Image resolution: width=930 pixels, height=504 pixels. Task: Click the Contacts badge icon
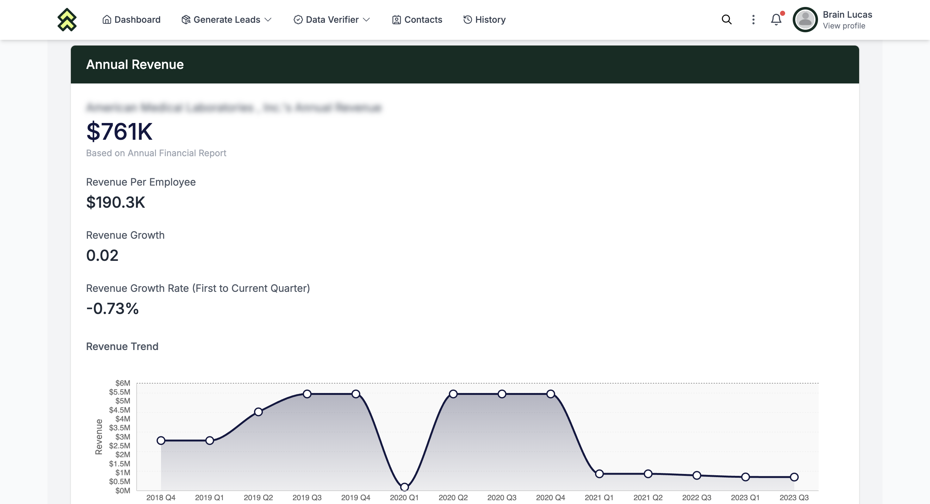[x=396, y=20]
